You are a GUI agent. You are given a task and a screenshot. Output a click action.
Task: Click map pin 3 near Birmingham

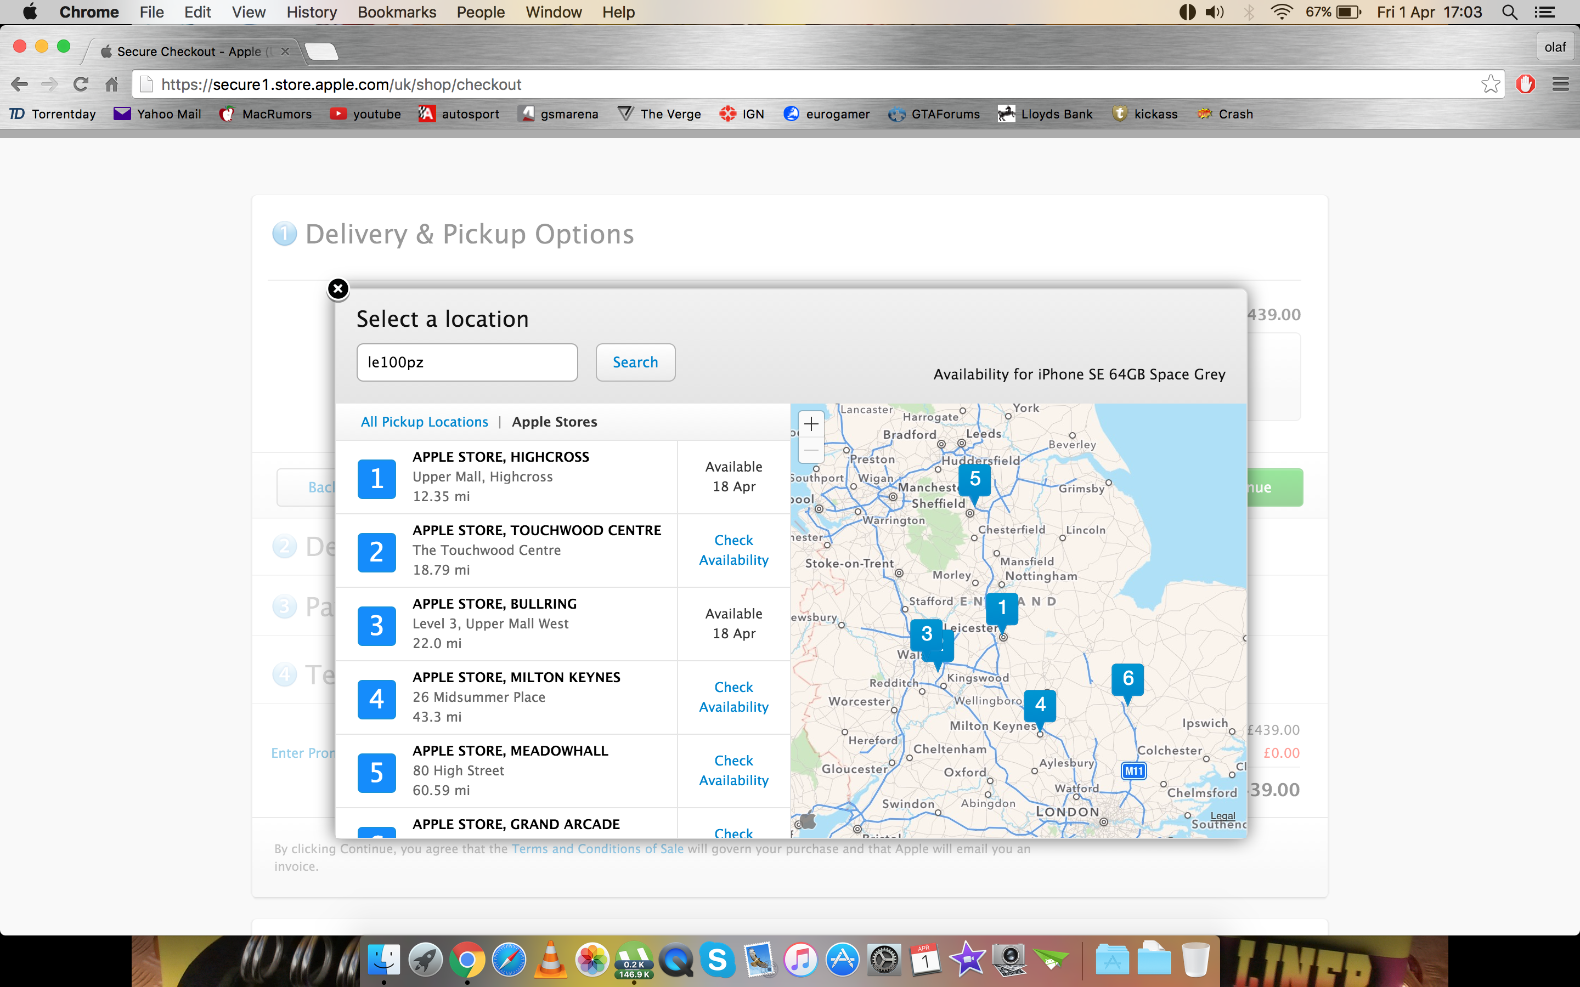[926, 634]
